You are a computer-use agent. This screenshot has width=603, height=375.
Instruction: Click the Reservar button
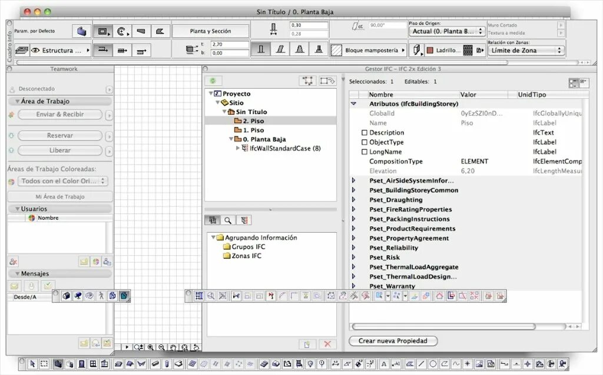(60, 136)
